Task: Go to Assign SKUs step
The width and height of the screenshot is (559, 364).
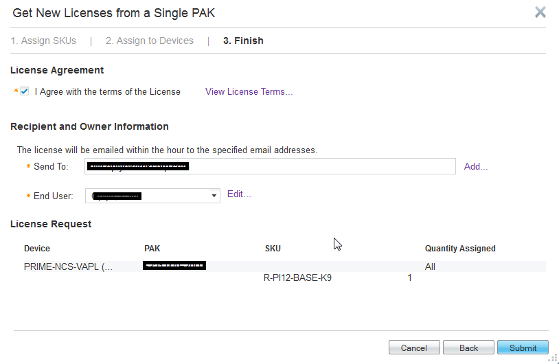Action: (x=43, y=41)
